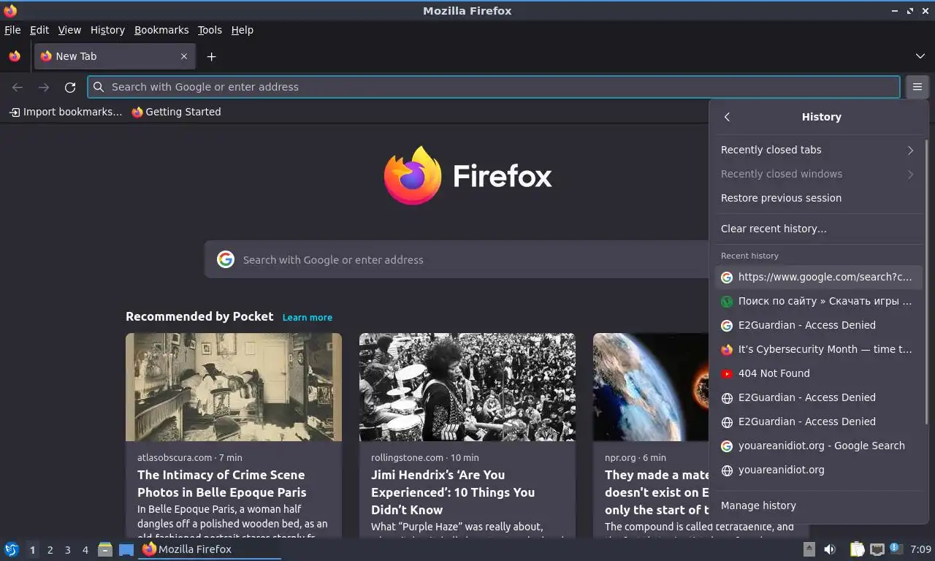Open The Intimacy of Crime Scene Photos article
Screen dimensions: 935x561
pos(222,484)
